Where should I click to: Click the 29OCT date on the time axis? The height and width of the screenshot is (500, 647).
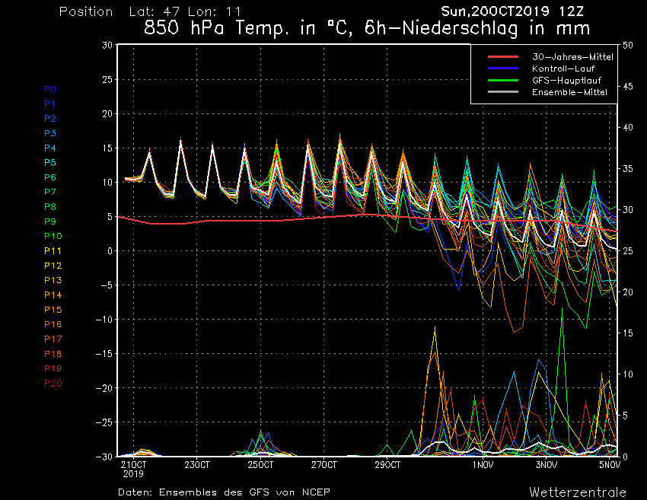pos(387,464)
